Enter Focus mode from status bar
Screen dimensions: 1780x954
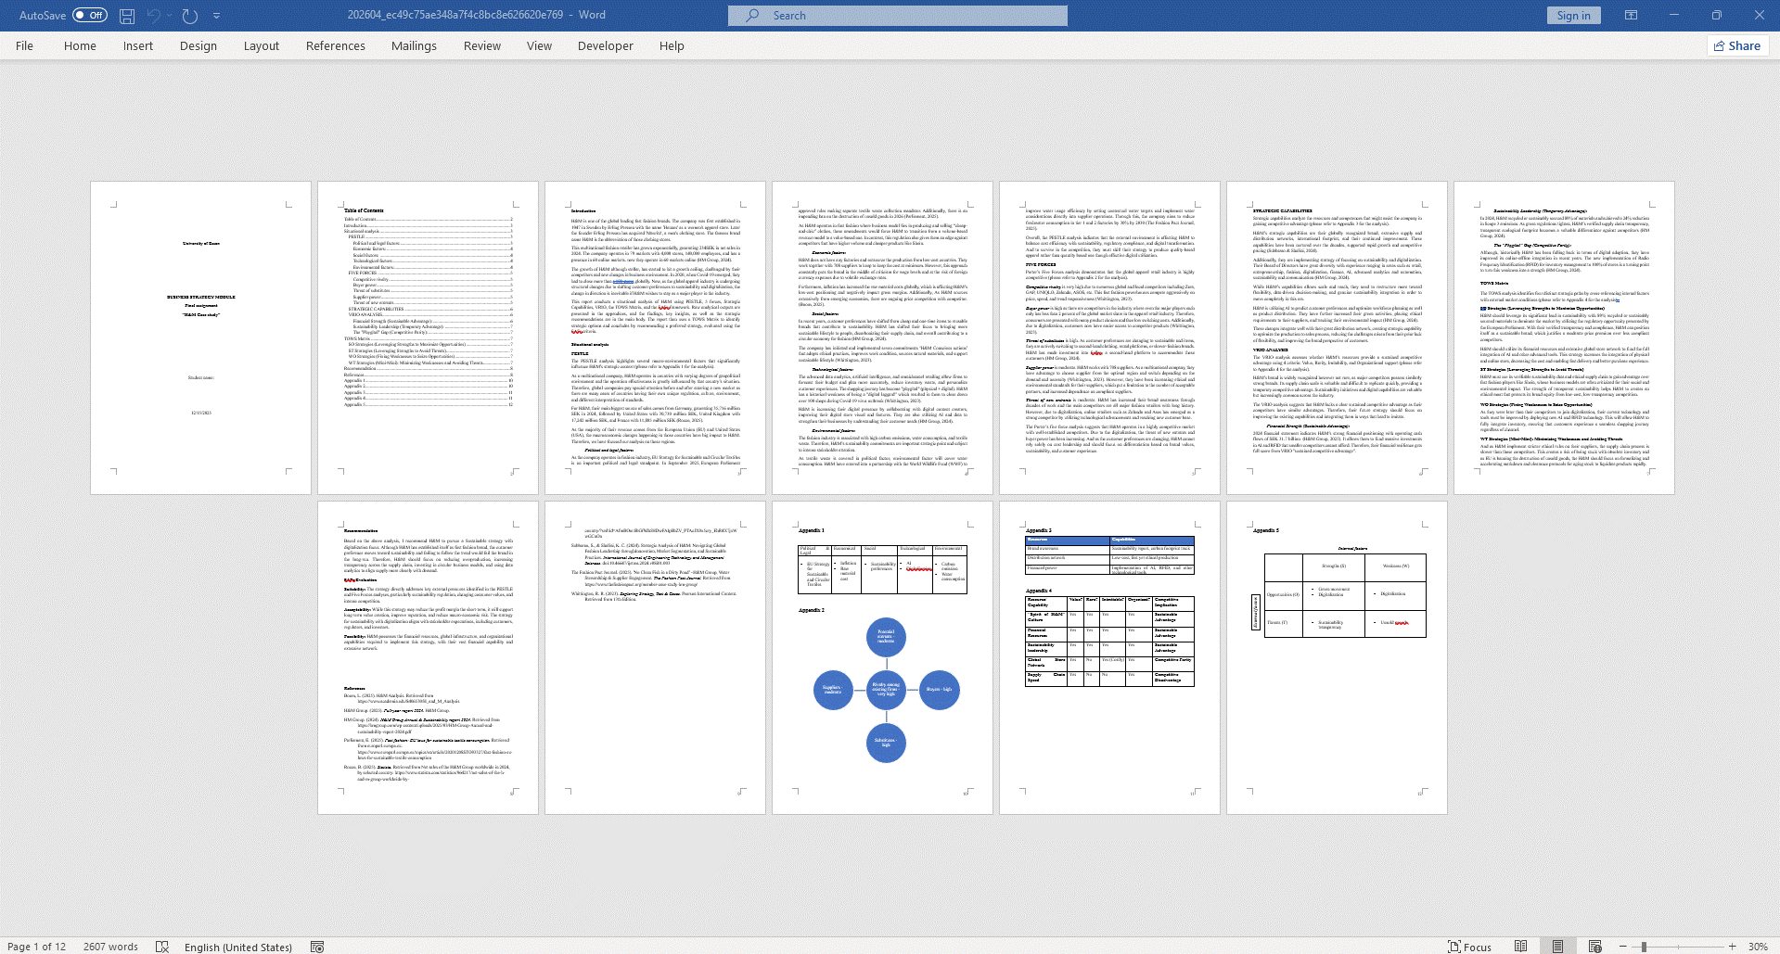click(x=1469, y=947)
